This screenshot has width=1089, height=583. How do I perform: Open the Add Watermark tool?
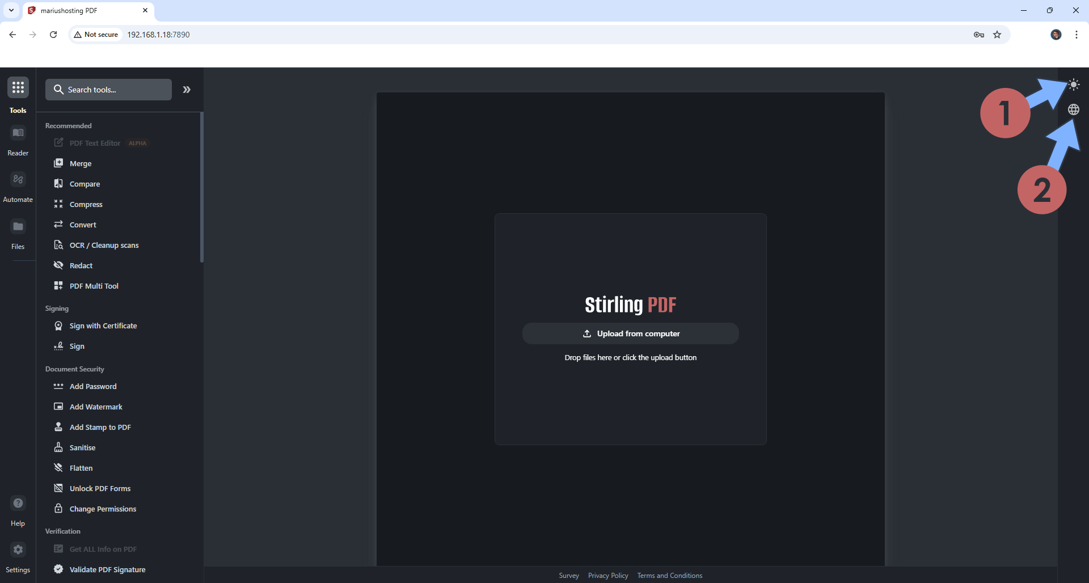[x=95, y=407]
